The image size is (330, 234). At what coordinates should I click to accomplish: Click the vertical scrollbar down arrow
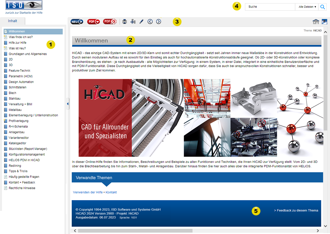click(325, 226)
